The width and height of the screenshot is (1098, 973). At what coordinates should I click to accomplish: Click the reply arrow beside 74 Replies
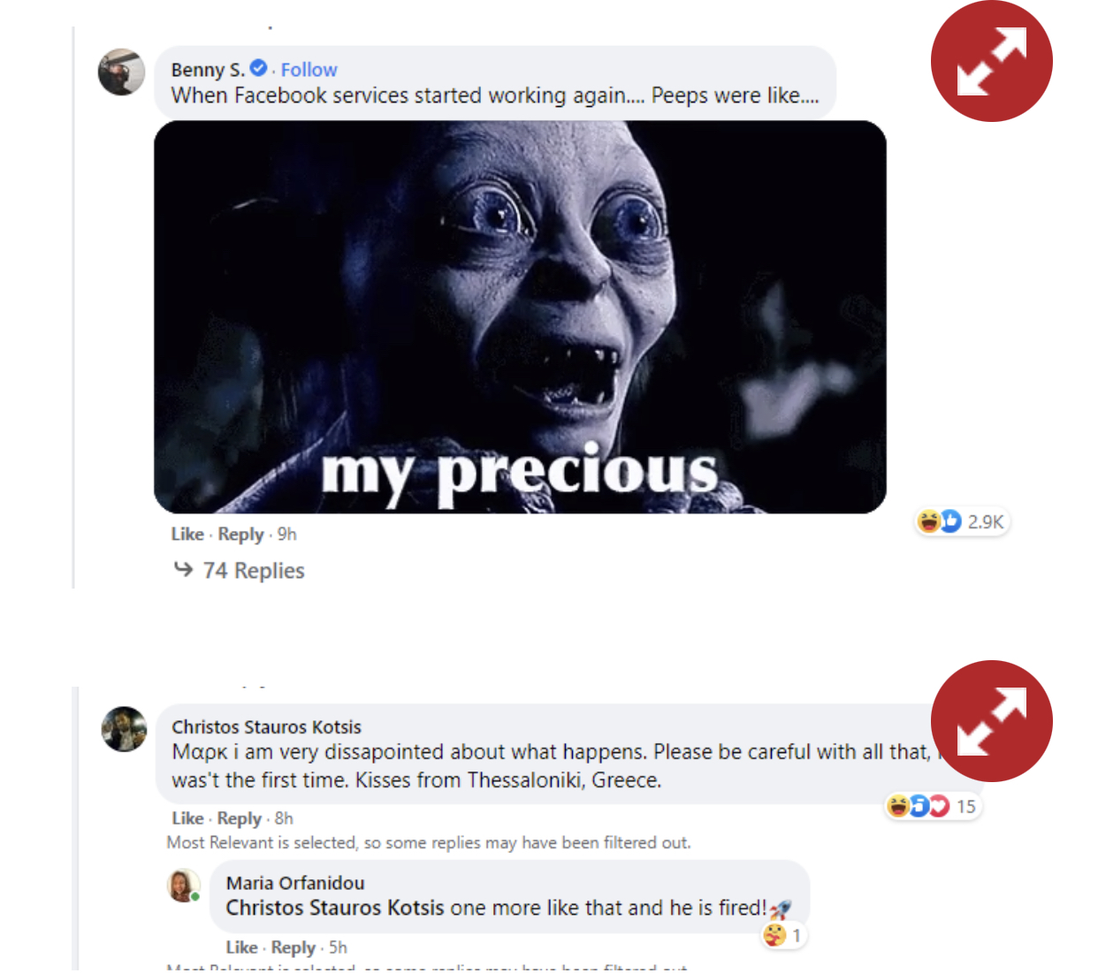click(x=183, y=569)
